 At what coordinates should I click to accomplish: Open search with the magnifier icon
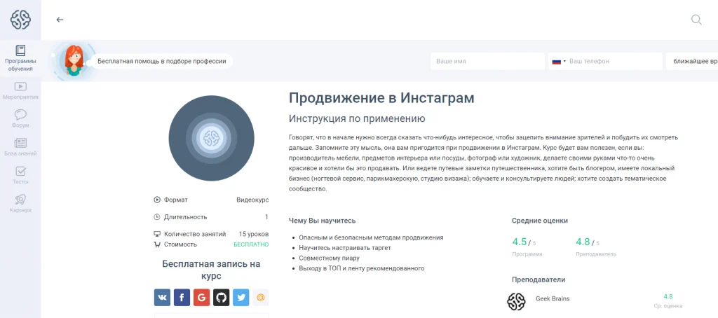pyautogui.click(x=696, y=20)
